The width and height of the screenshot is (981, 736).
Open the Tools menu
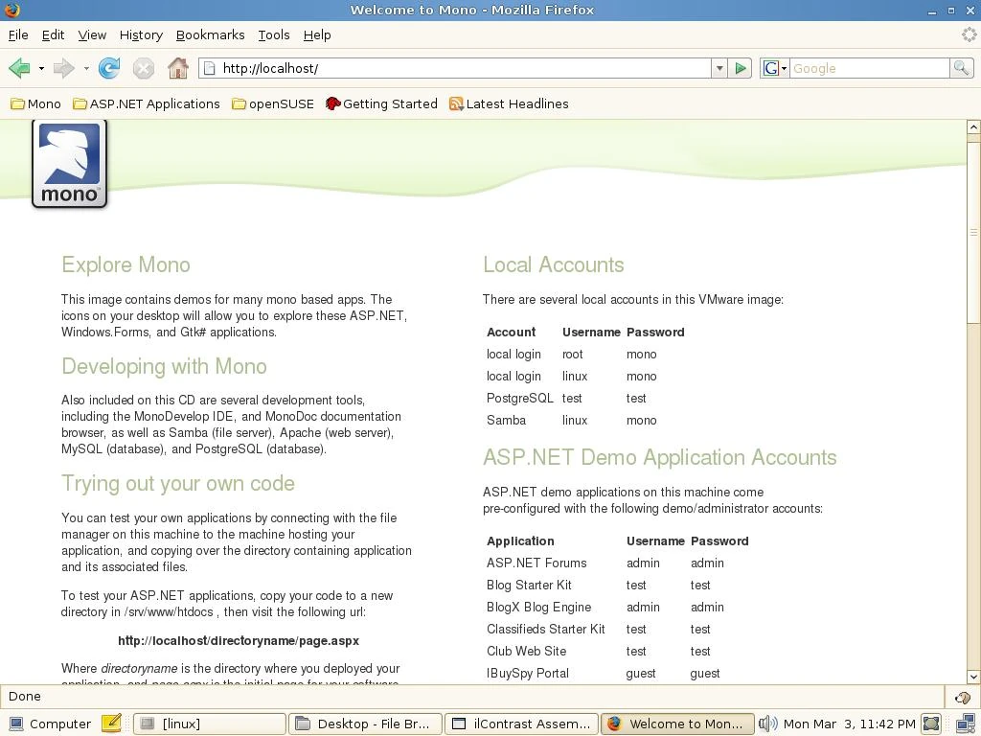click(274, 35)
